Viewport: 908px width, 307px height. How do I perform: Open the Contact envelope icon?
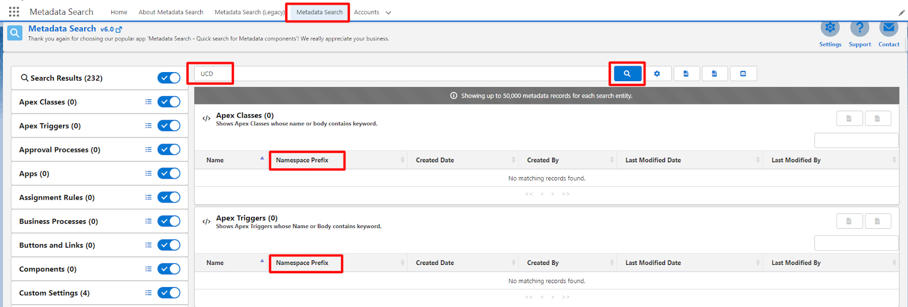click(889, 28)
